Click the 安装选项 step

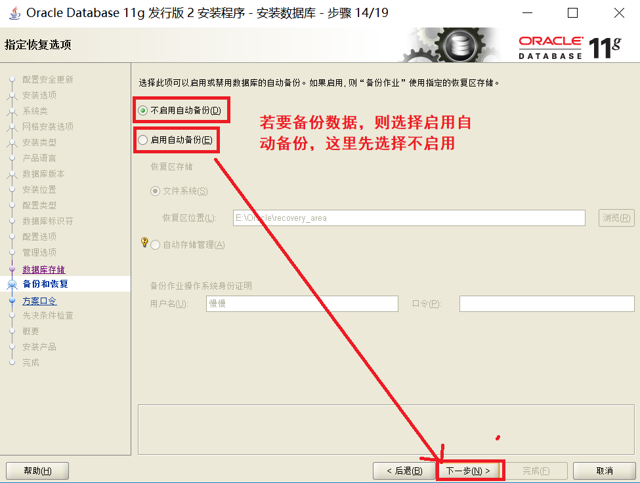(39, 95)
